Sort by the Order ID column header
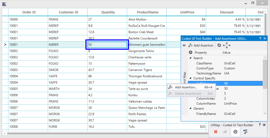 [x=28, y=12]
